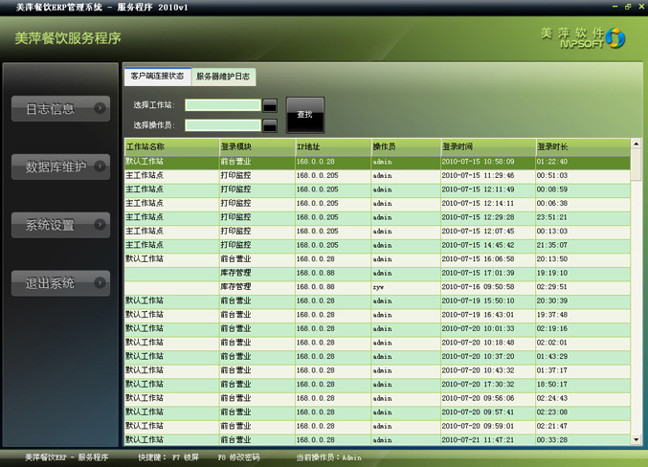Click the vertical scrollbar thumb

pos(636,165)
